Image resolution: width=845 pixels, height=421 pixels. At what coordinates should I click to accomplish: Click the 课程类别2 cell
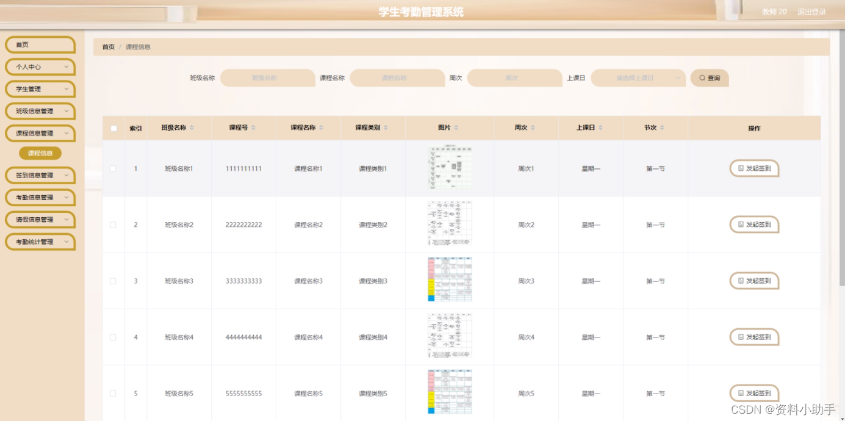373,225
